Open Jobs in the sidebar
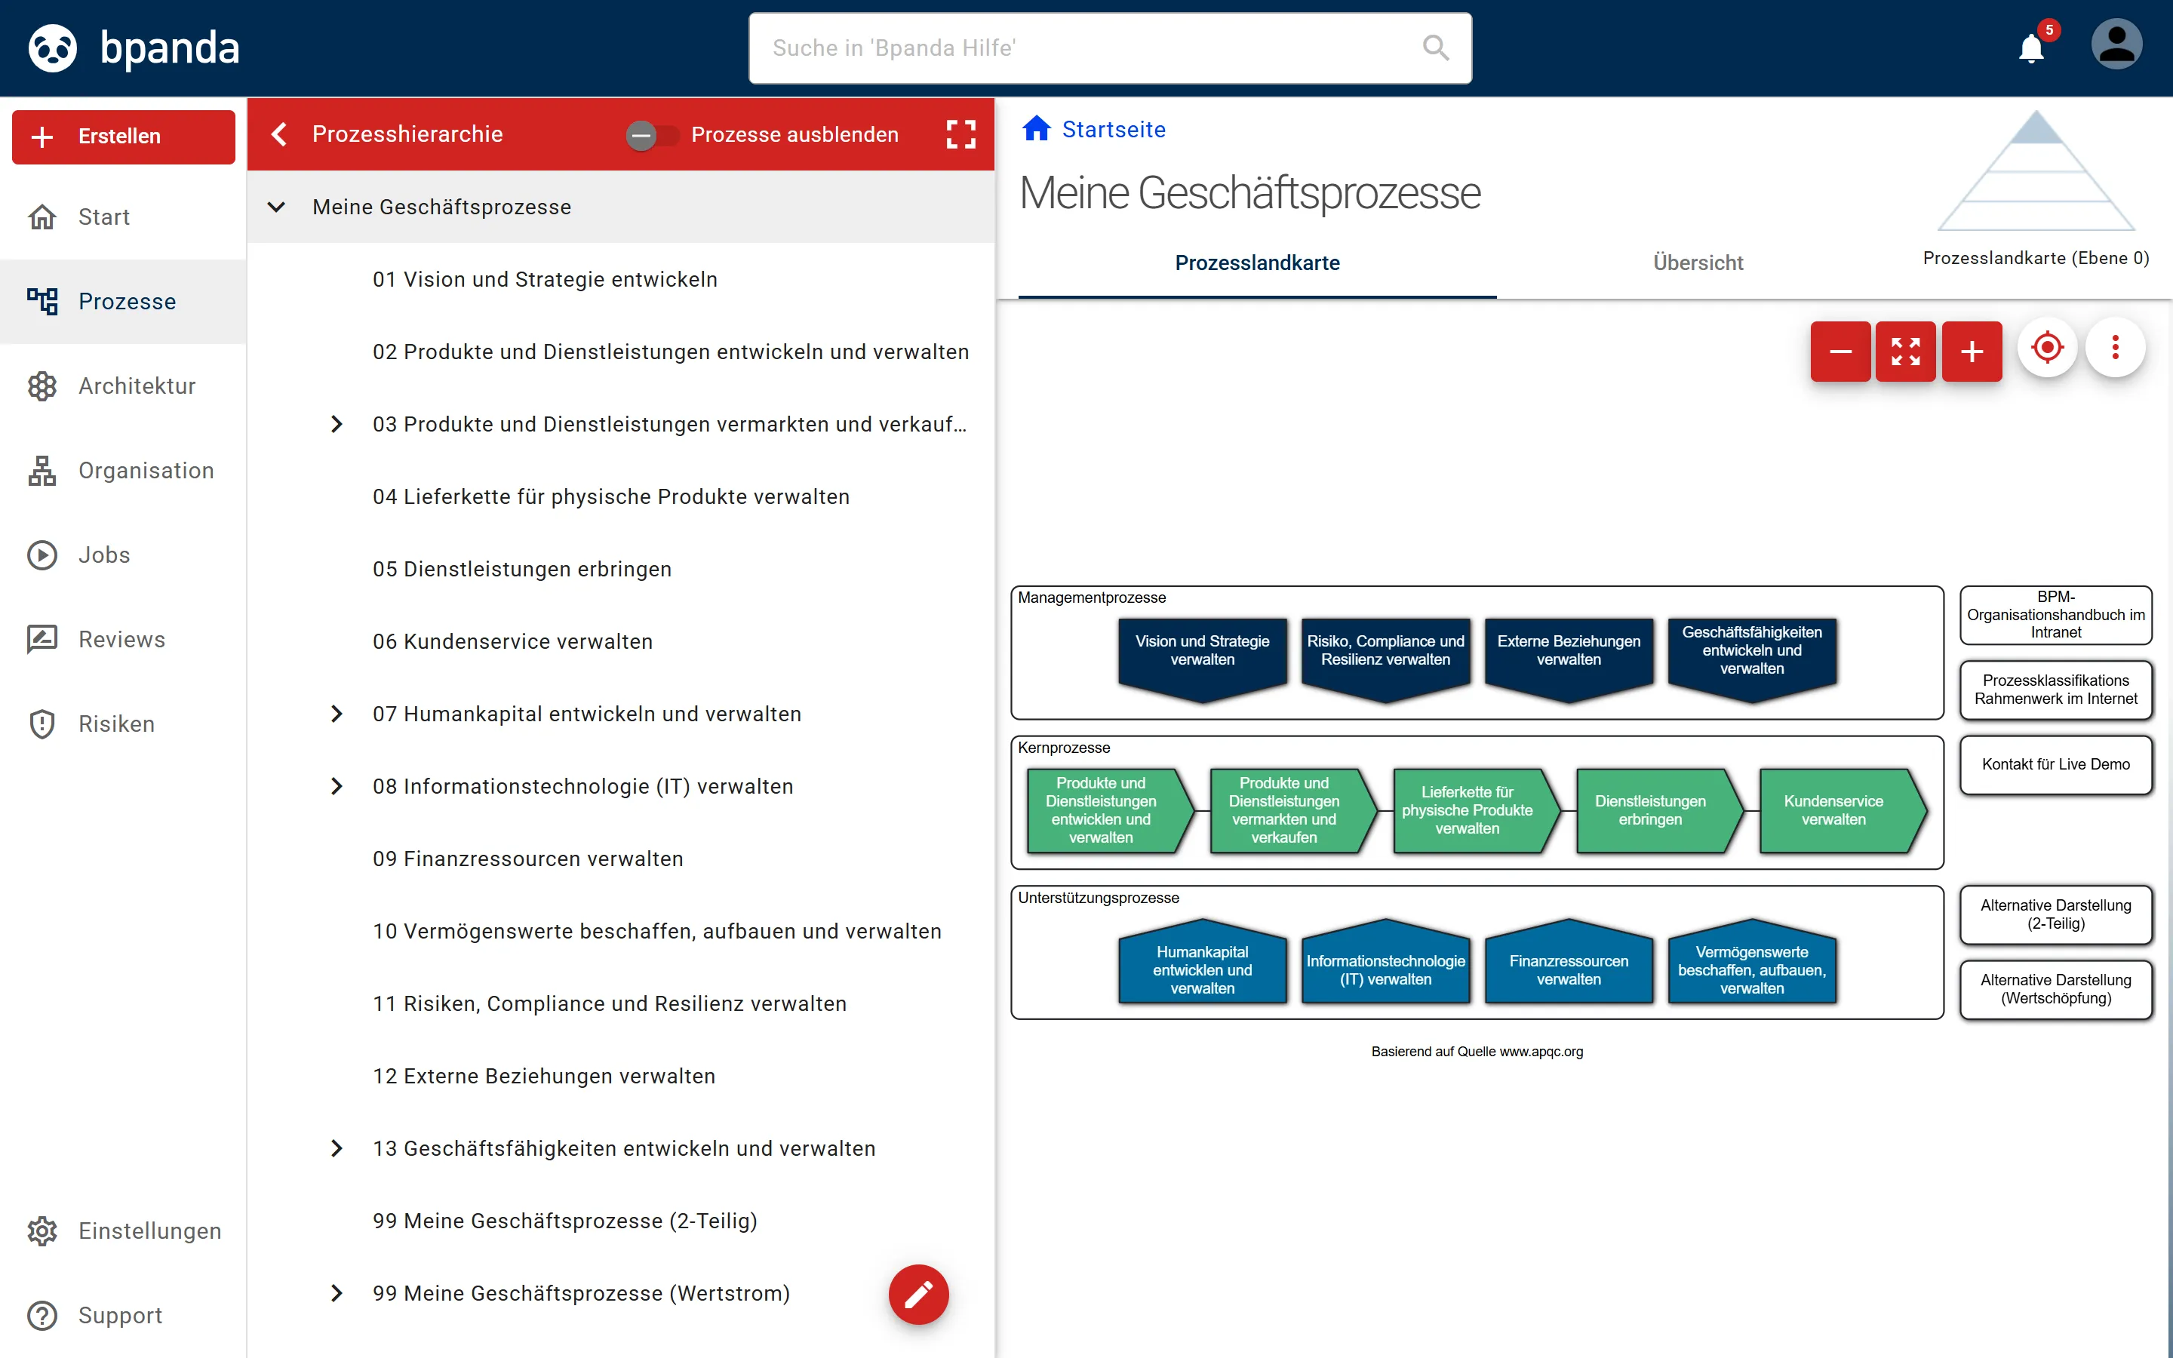The image size is (2173, 1358). (x=123, y=555)
